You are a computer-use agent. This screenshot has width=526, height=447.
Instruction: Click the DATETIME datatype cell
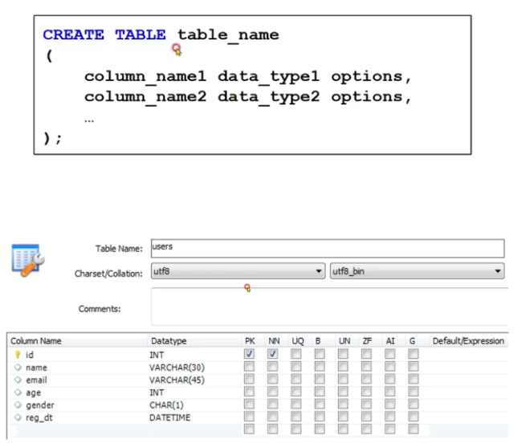[x=169, y=417]
